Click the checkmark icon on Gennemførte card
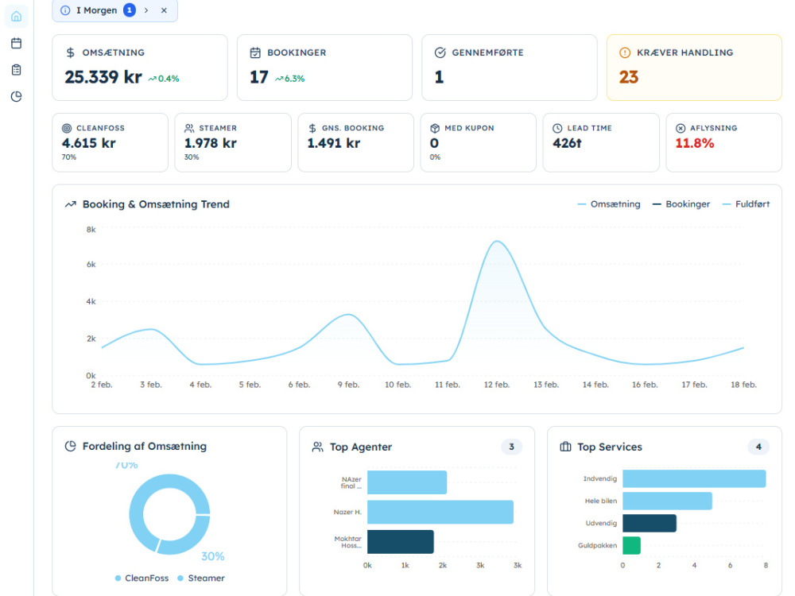This screenshot has height=596, width=795. 440,52
